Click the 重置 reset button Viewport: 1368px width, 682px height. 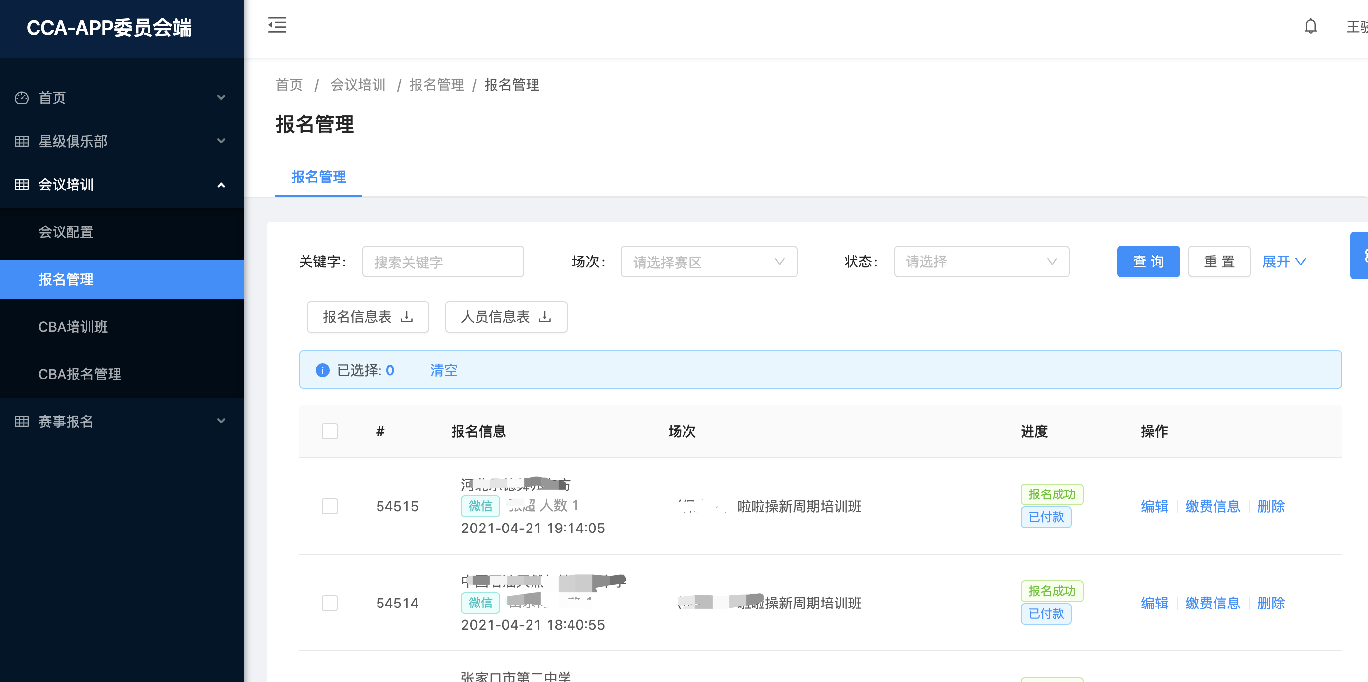[1219, 262]
